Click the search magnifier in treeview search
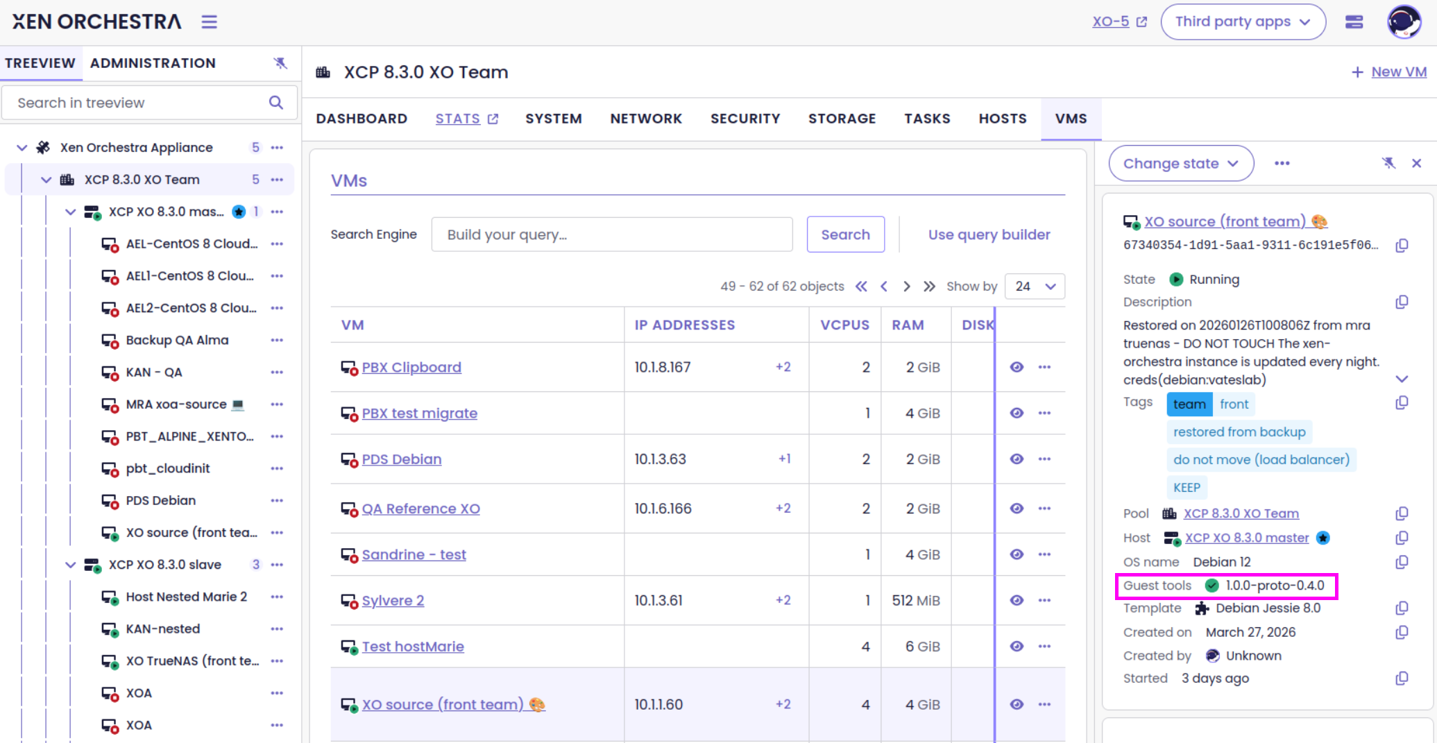This screenshot has width=1437, height=743. click(276, 103)
